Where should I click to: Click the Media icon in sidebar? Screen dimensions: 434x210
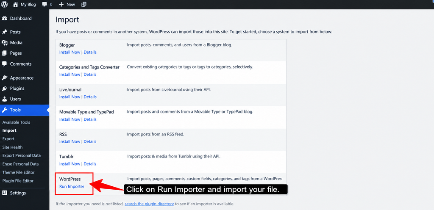(x=4, y=43)
